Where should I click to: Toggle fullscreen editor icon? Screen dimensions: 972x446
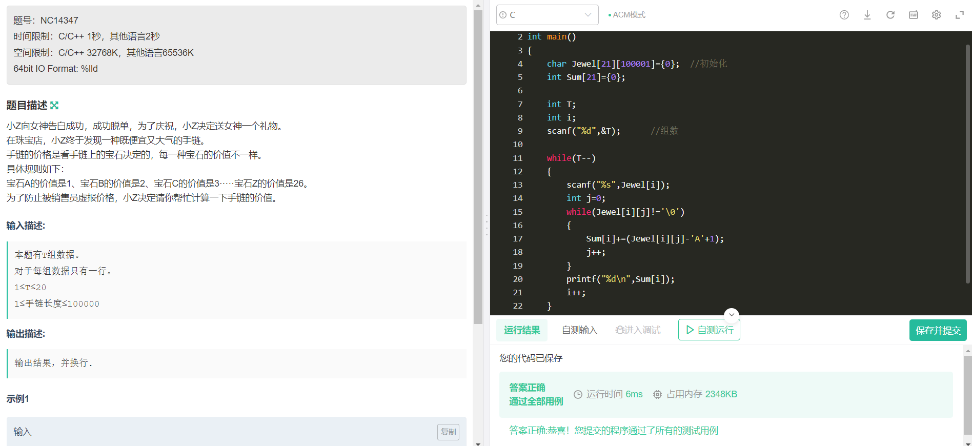pyautogui.click(x=959, y=15)
